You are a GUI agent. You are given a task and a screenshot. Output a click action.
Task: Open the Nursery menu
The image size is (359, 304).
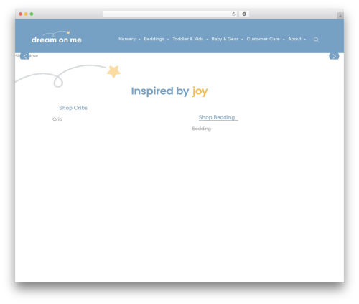coord(127,39)
